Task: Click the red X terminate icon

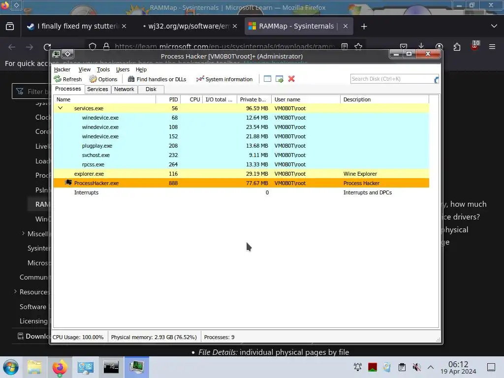Action: [291, 79]
